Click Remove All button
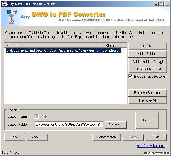This screenshot has height=156, width=171. 148,100
